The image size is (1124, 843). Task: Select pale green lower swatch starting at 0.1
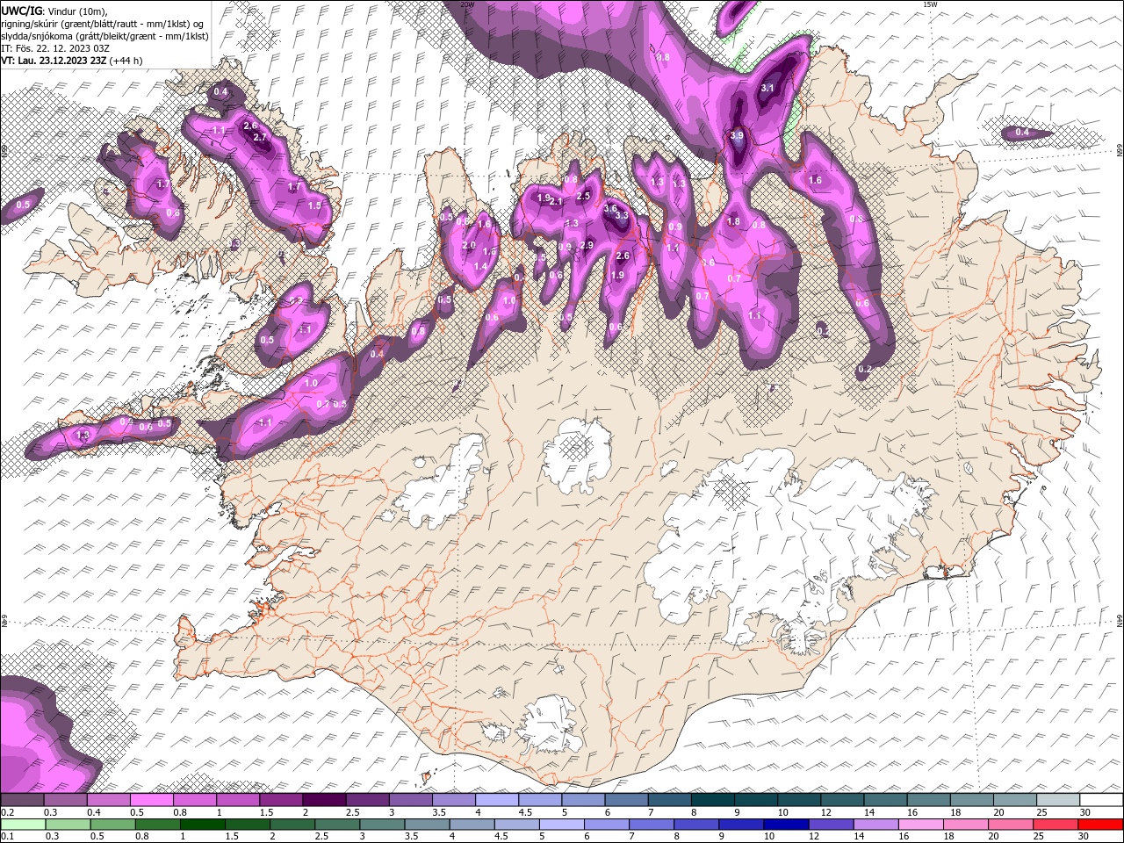22,825
